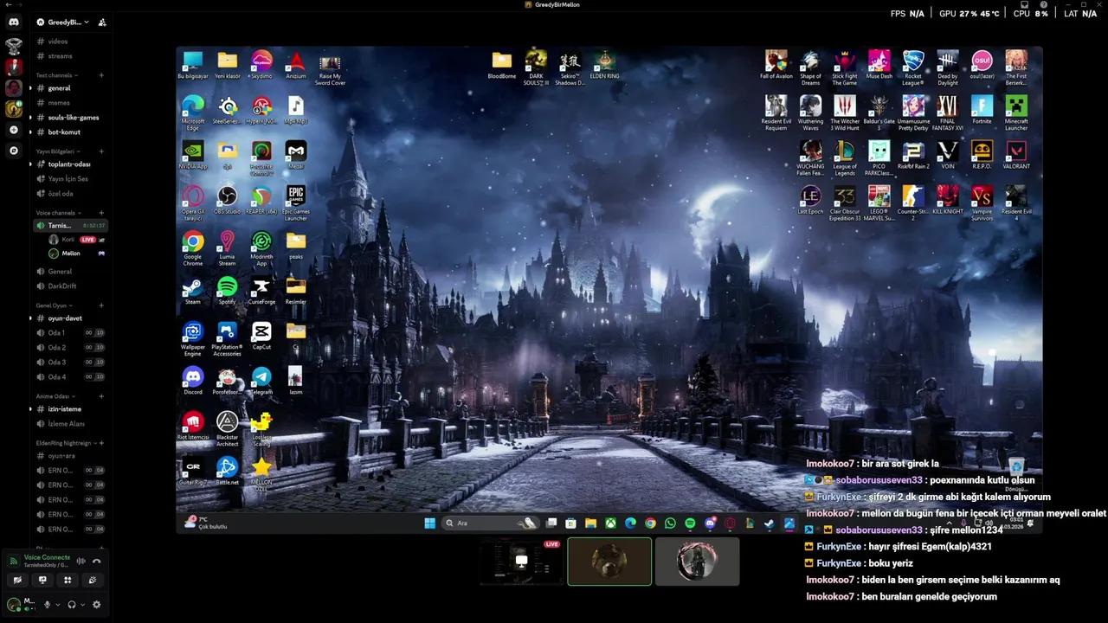The height and width of the screenshot is (623, 1108).
Task: Open souls-like-games channel
Action: point(69,118)
